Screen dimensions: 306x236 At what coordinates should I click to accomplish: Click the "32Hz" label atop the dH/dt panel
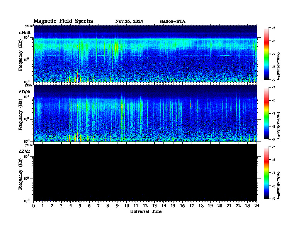tap(29, 26)
